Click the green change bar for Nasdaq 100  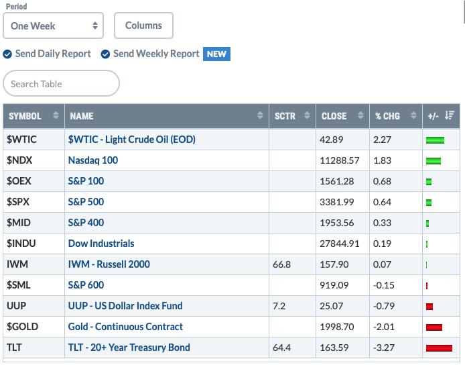(434, 161)
